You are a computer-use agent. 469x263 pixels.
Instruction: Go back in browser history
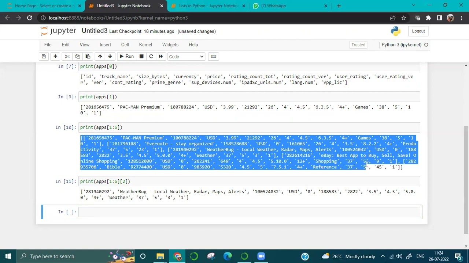(8, 18)
